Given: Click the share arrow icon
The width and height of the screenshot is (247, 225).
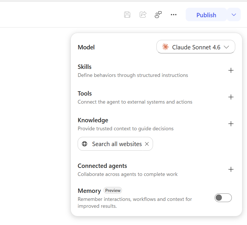Looking at the screenshot, I should [143, 15].
